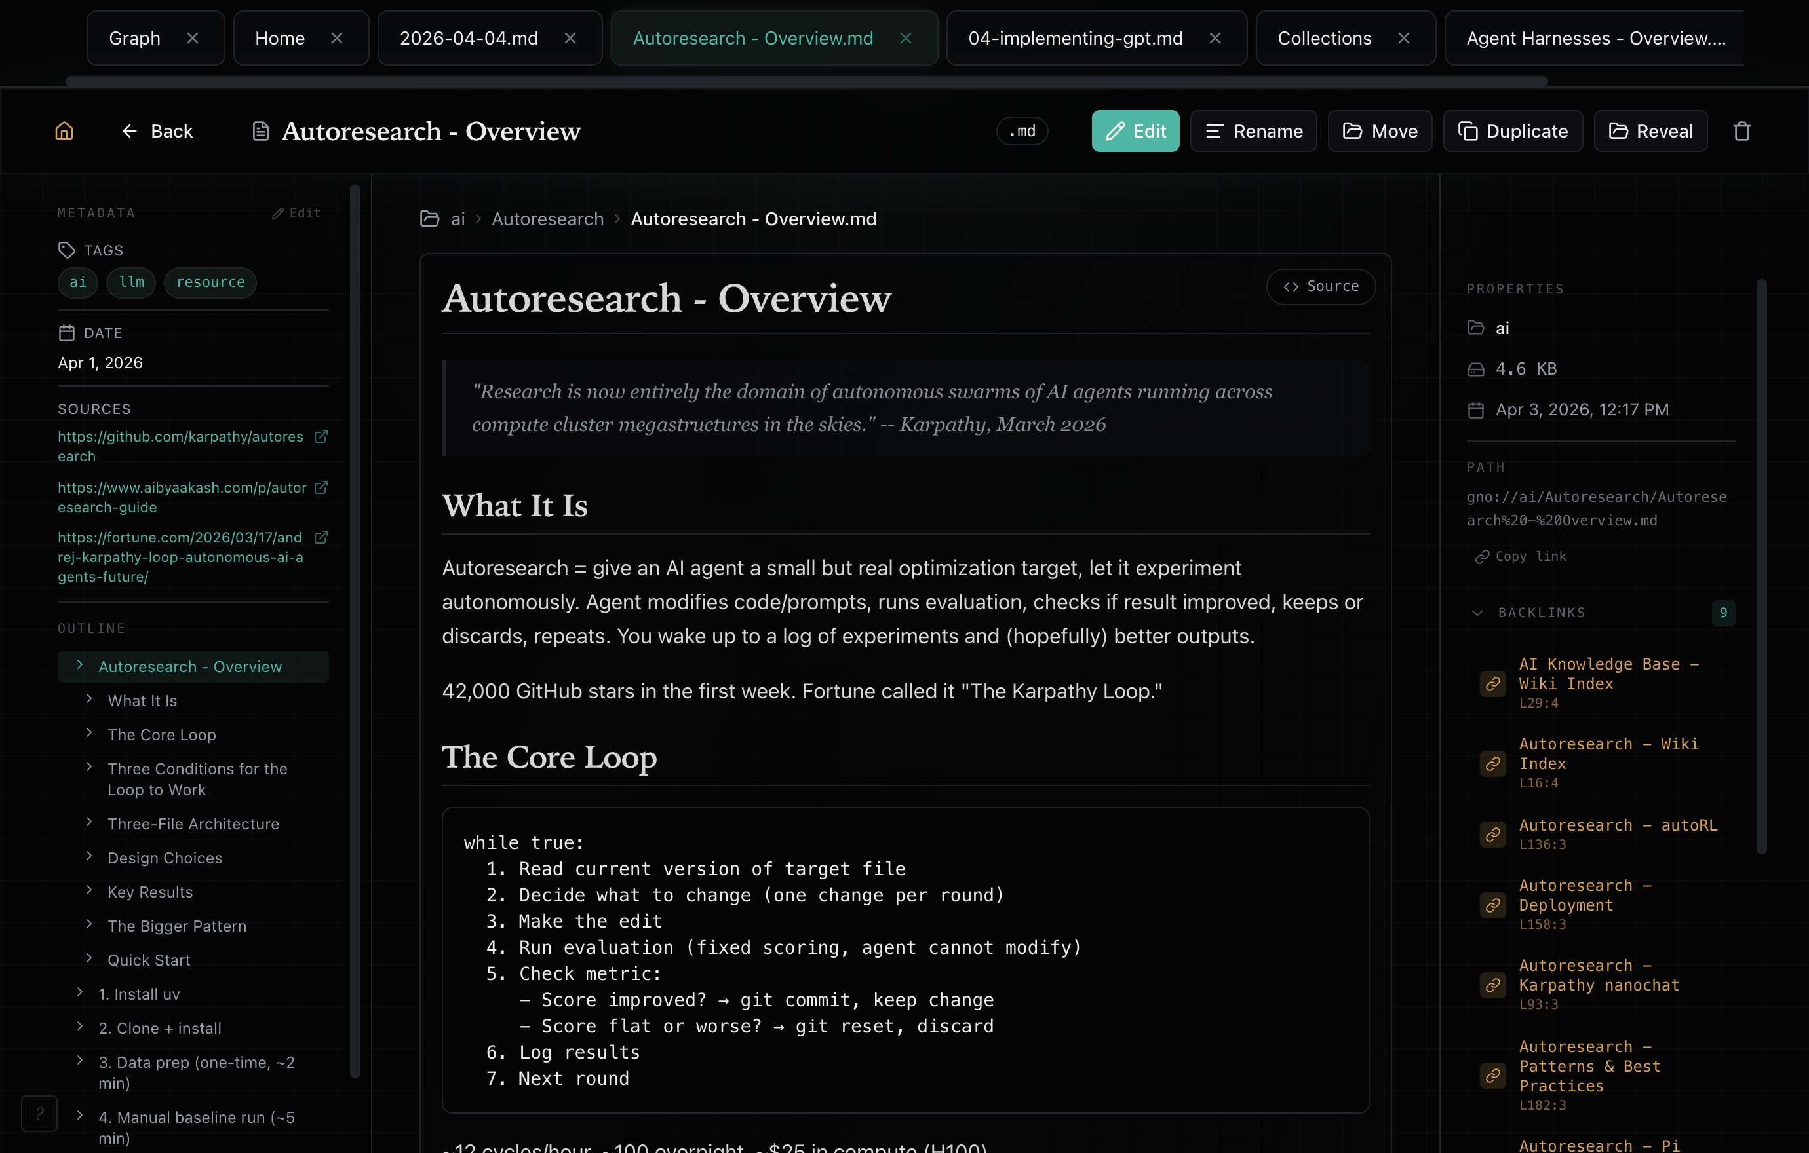Click the calendar icon next to DATE

tap(67, 333)
